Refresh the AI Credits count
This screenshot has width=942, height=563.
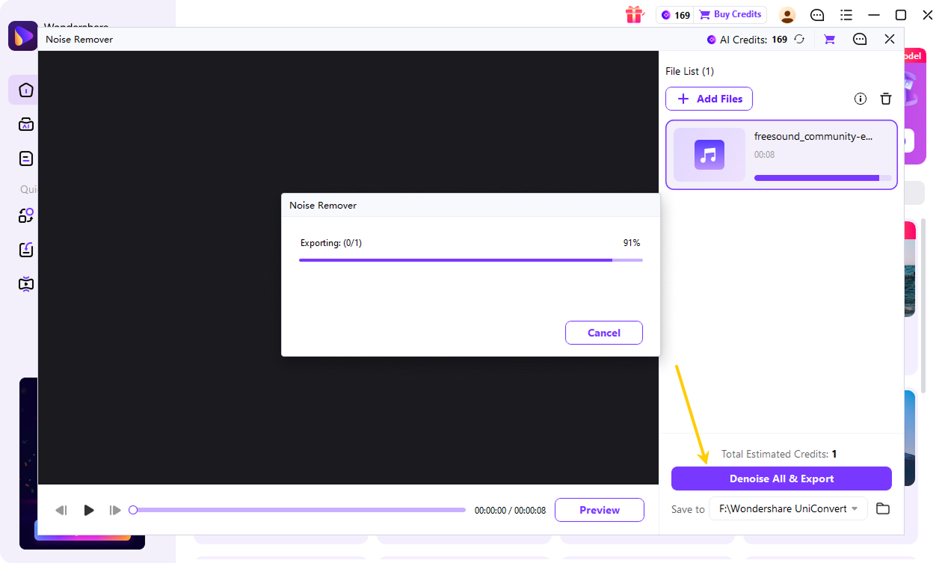pos(799,40)
